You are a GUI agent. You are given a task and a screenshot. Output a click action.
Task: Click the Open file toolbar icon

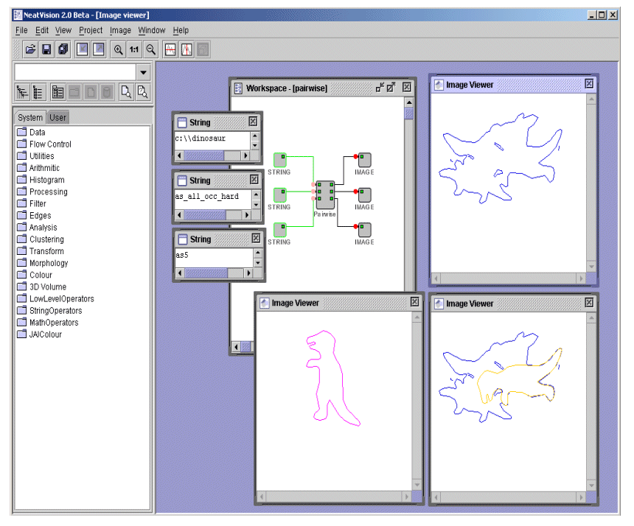pyautogui.click(x=30, y=49)
